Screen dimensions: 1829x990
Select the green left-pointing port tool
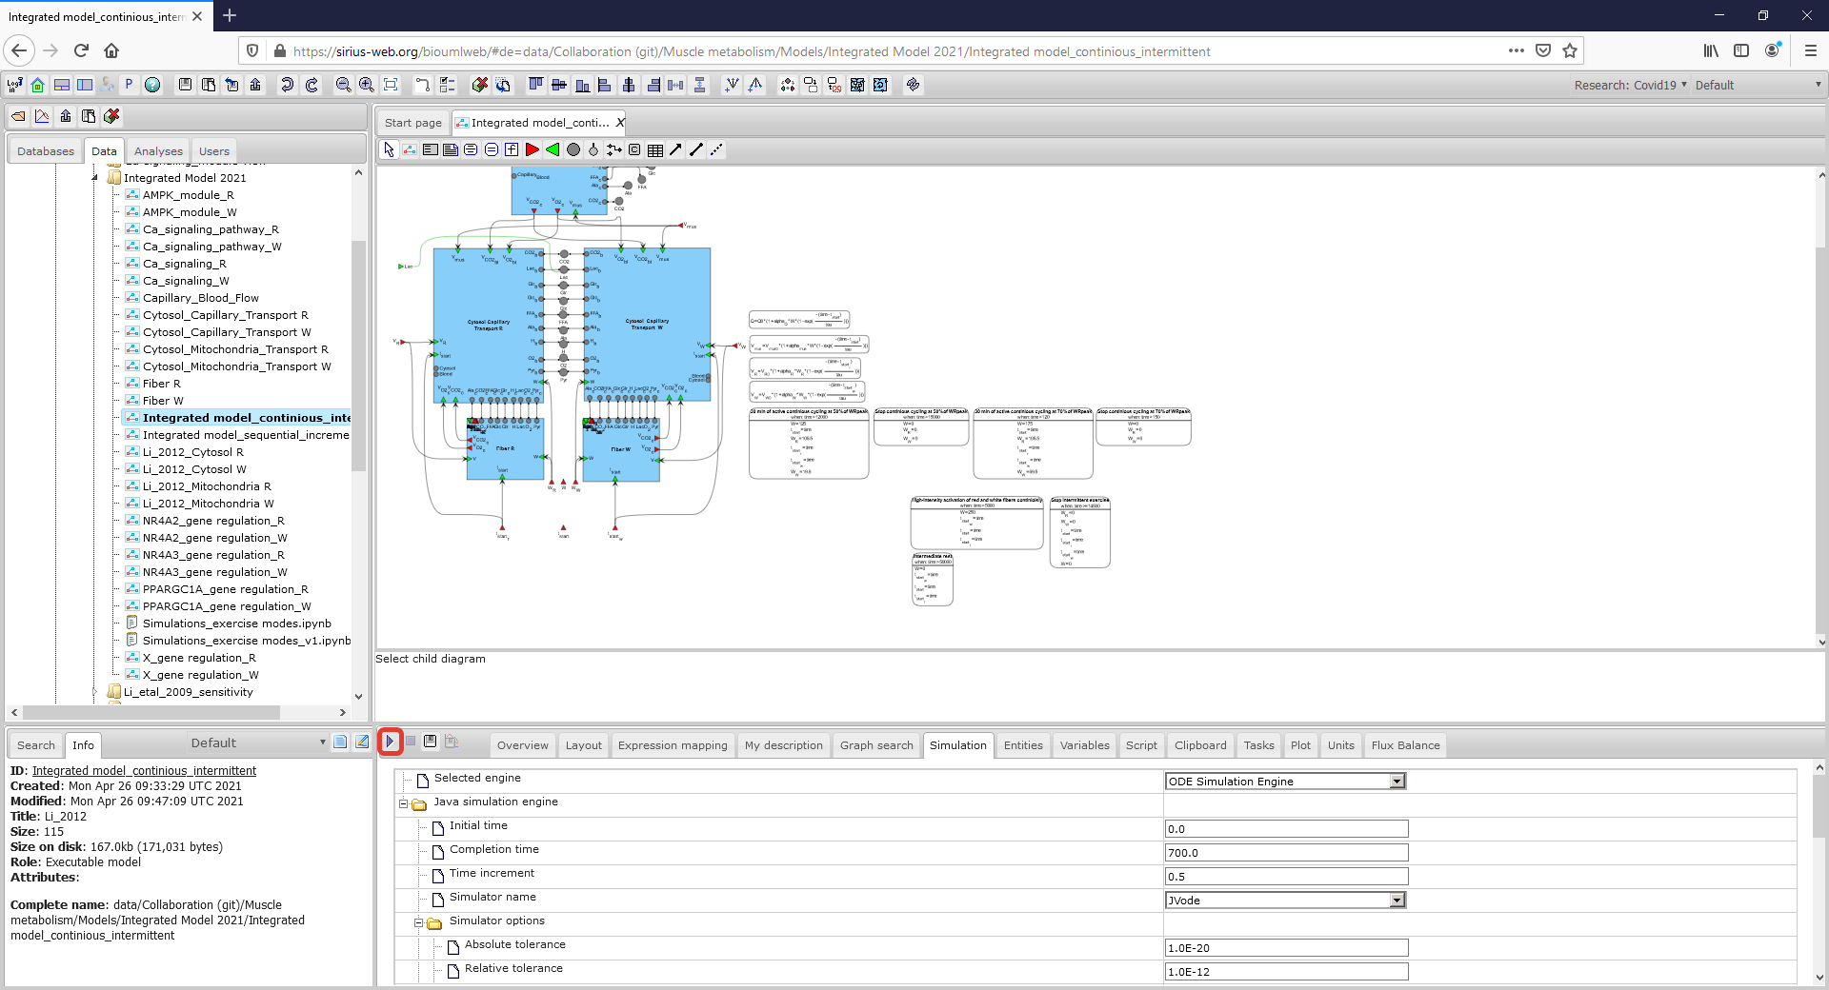pos(553,149)
